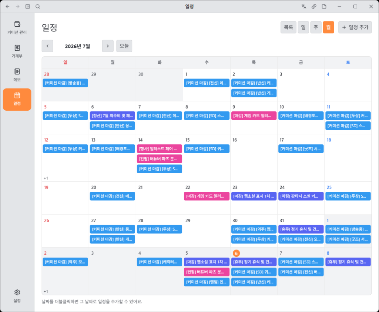Image resolution: width=379 pixels, height=312 pixels.
Task: Switch to the 목록 view tab
Action: coord(288,27)
